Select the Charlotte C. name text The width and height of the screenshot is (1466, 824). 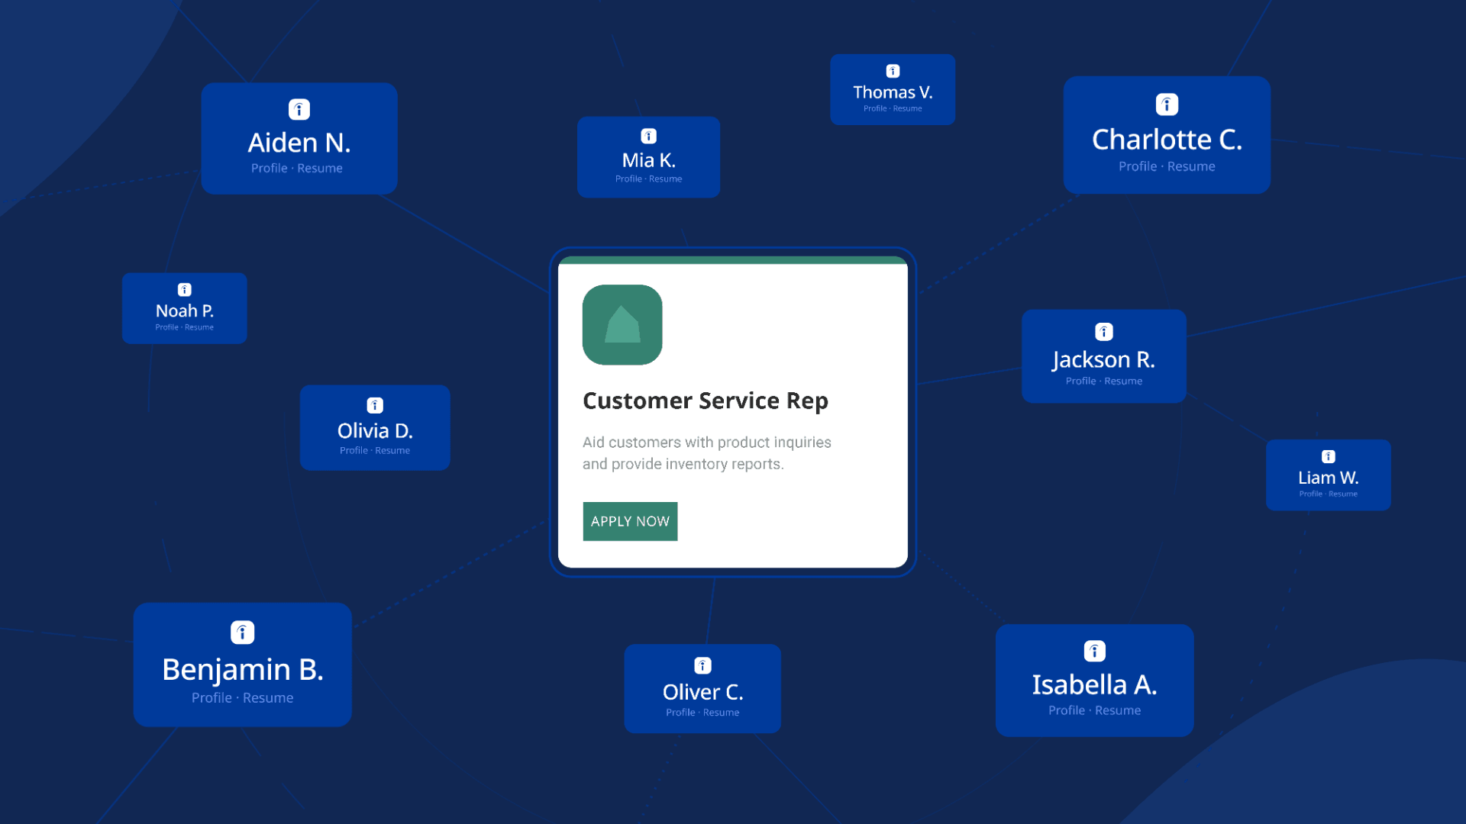click(1167, 140)
